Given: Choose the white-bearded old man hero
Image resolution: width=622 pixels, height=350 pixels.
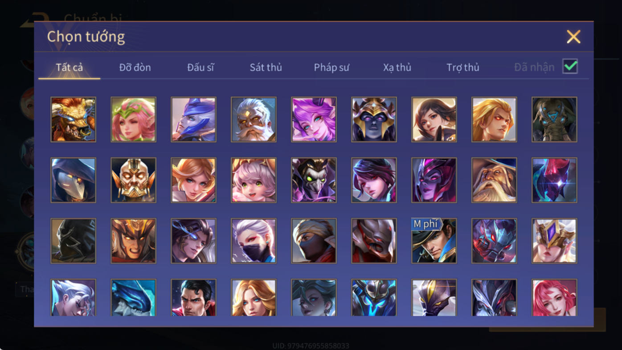Looking at the screenshot, I should tap(254, 119).
